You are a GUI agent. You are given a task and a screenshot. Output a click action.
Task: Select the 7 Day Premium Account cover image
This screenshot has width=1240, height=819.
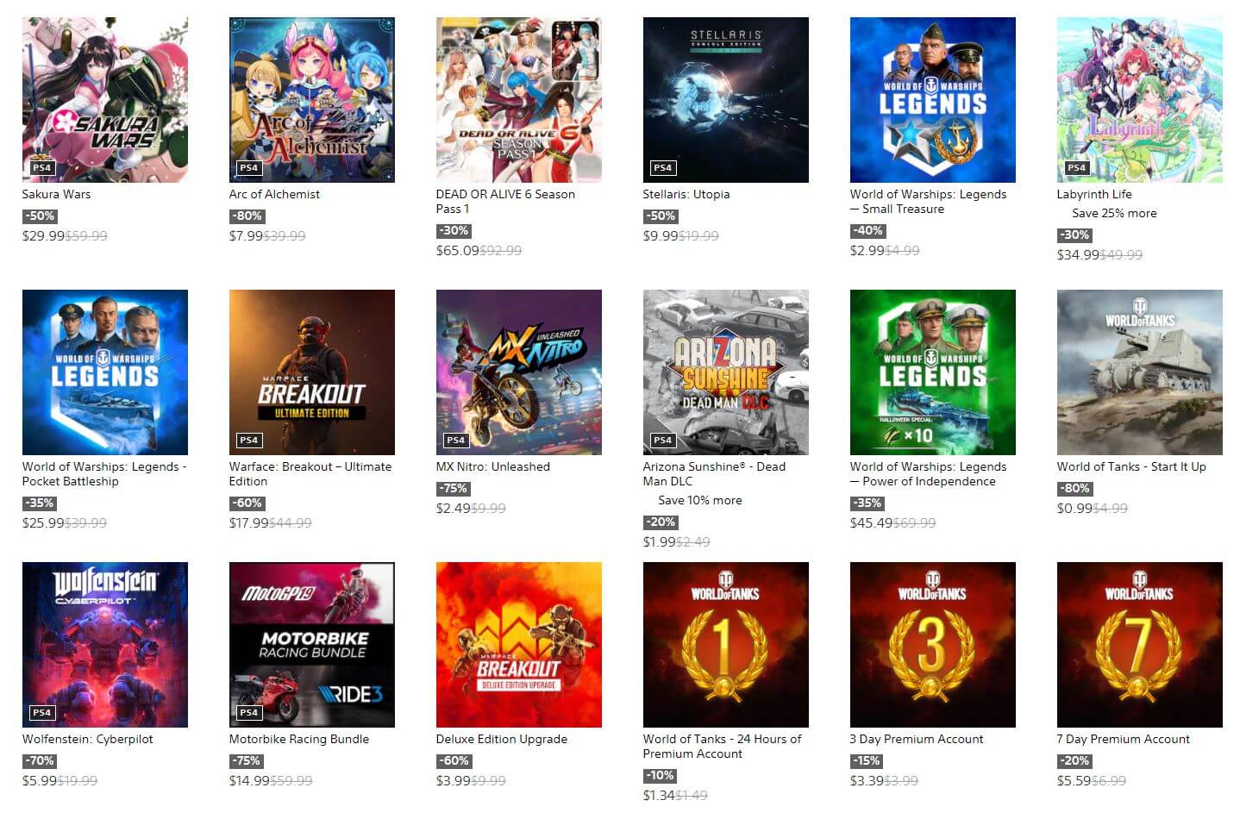point(1139,645)
